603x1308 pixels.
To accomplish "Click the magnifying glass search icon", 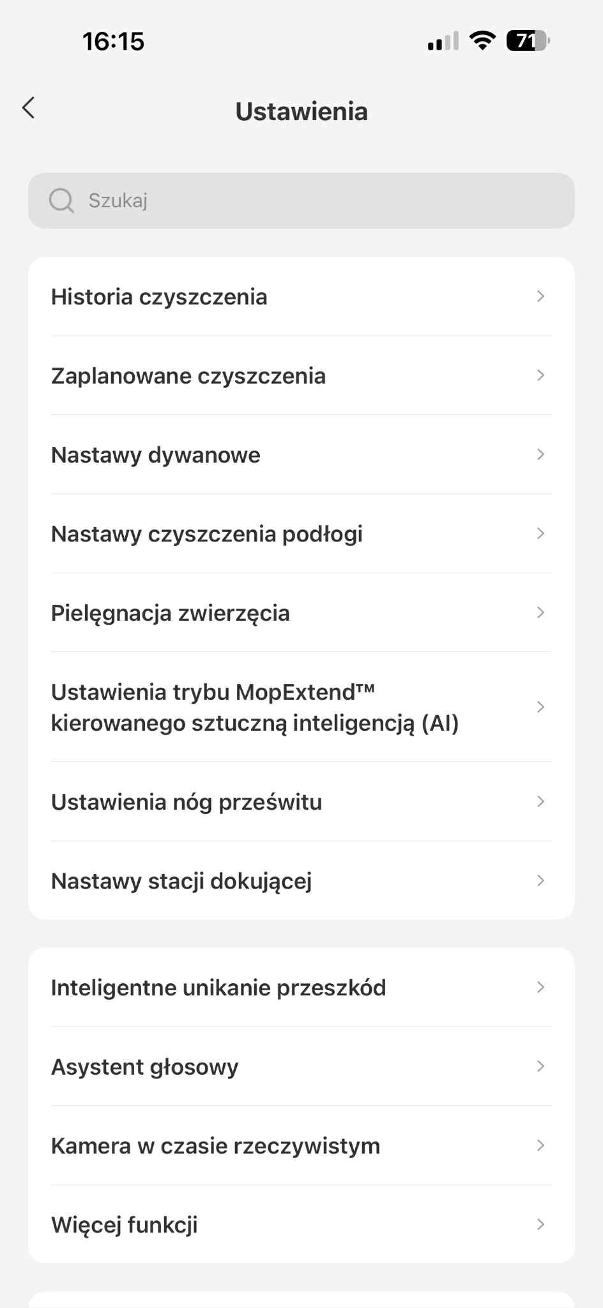I will pos(61,201).
